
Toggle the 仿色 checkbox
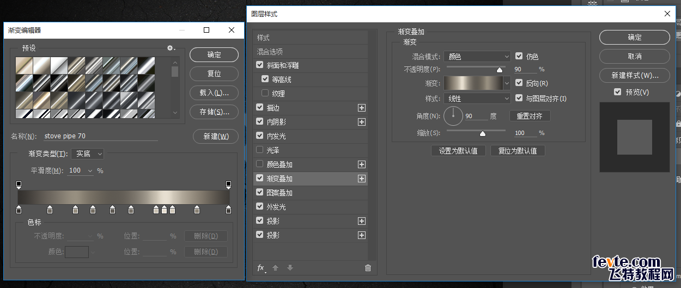pos(519,56)
